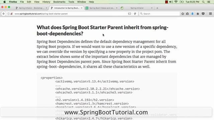
Task: Open battery status menu
Action: click(x=182, y=2)
